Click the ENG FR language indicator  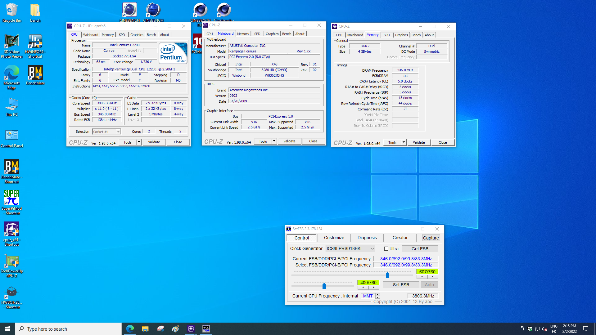tap(554, 329)
